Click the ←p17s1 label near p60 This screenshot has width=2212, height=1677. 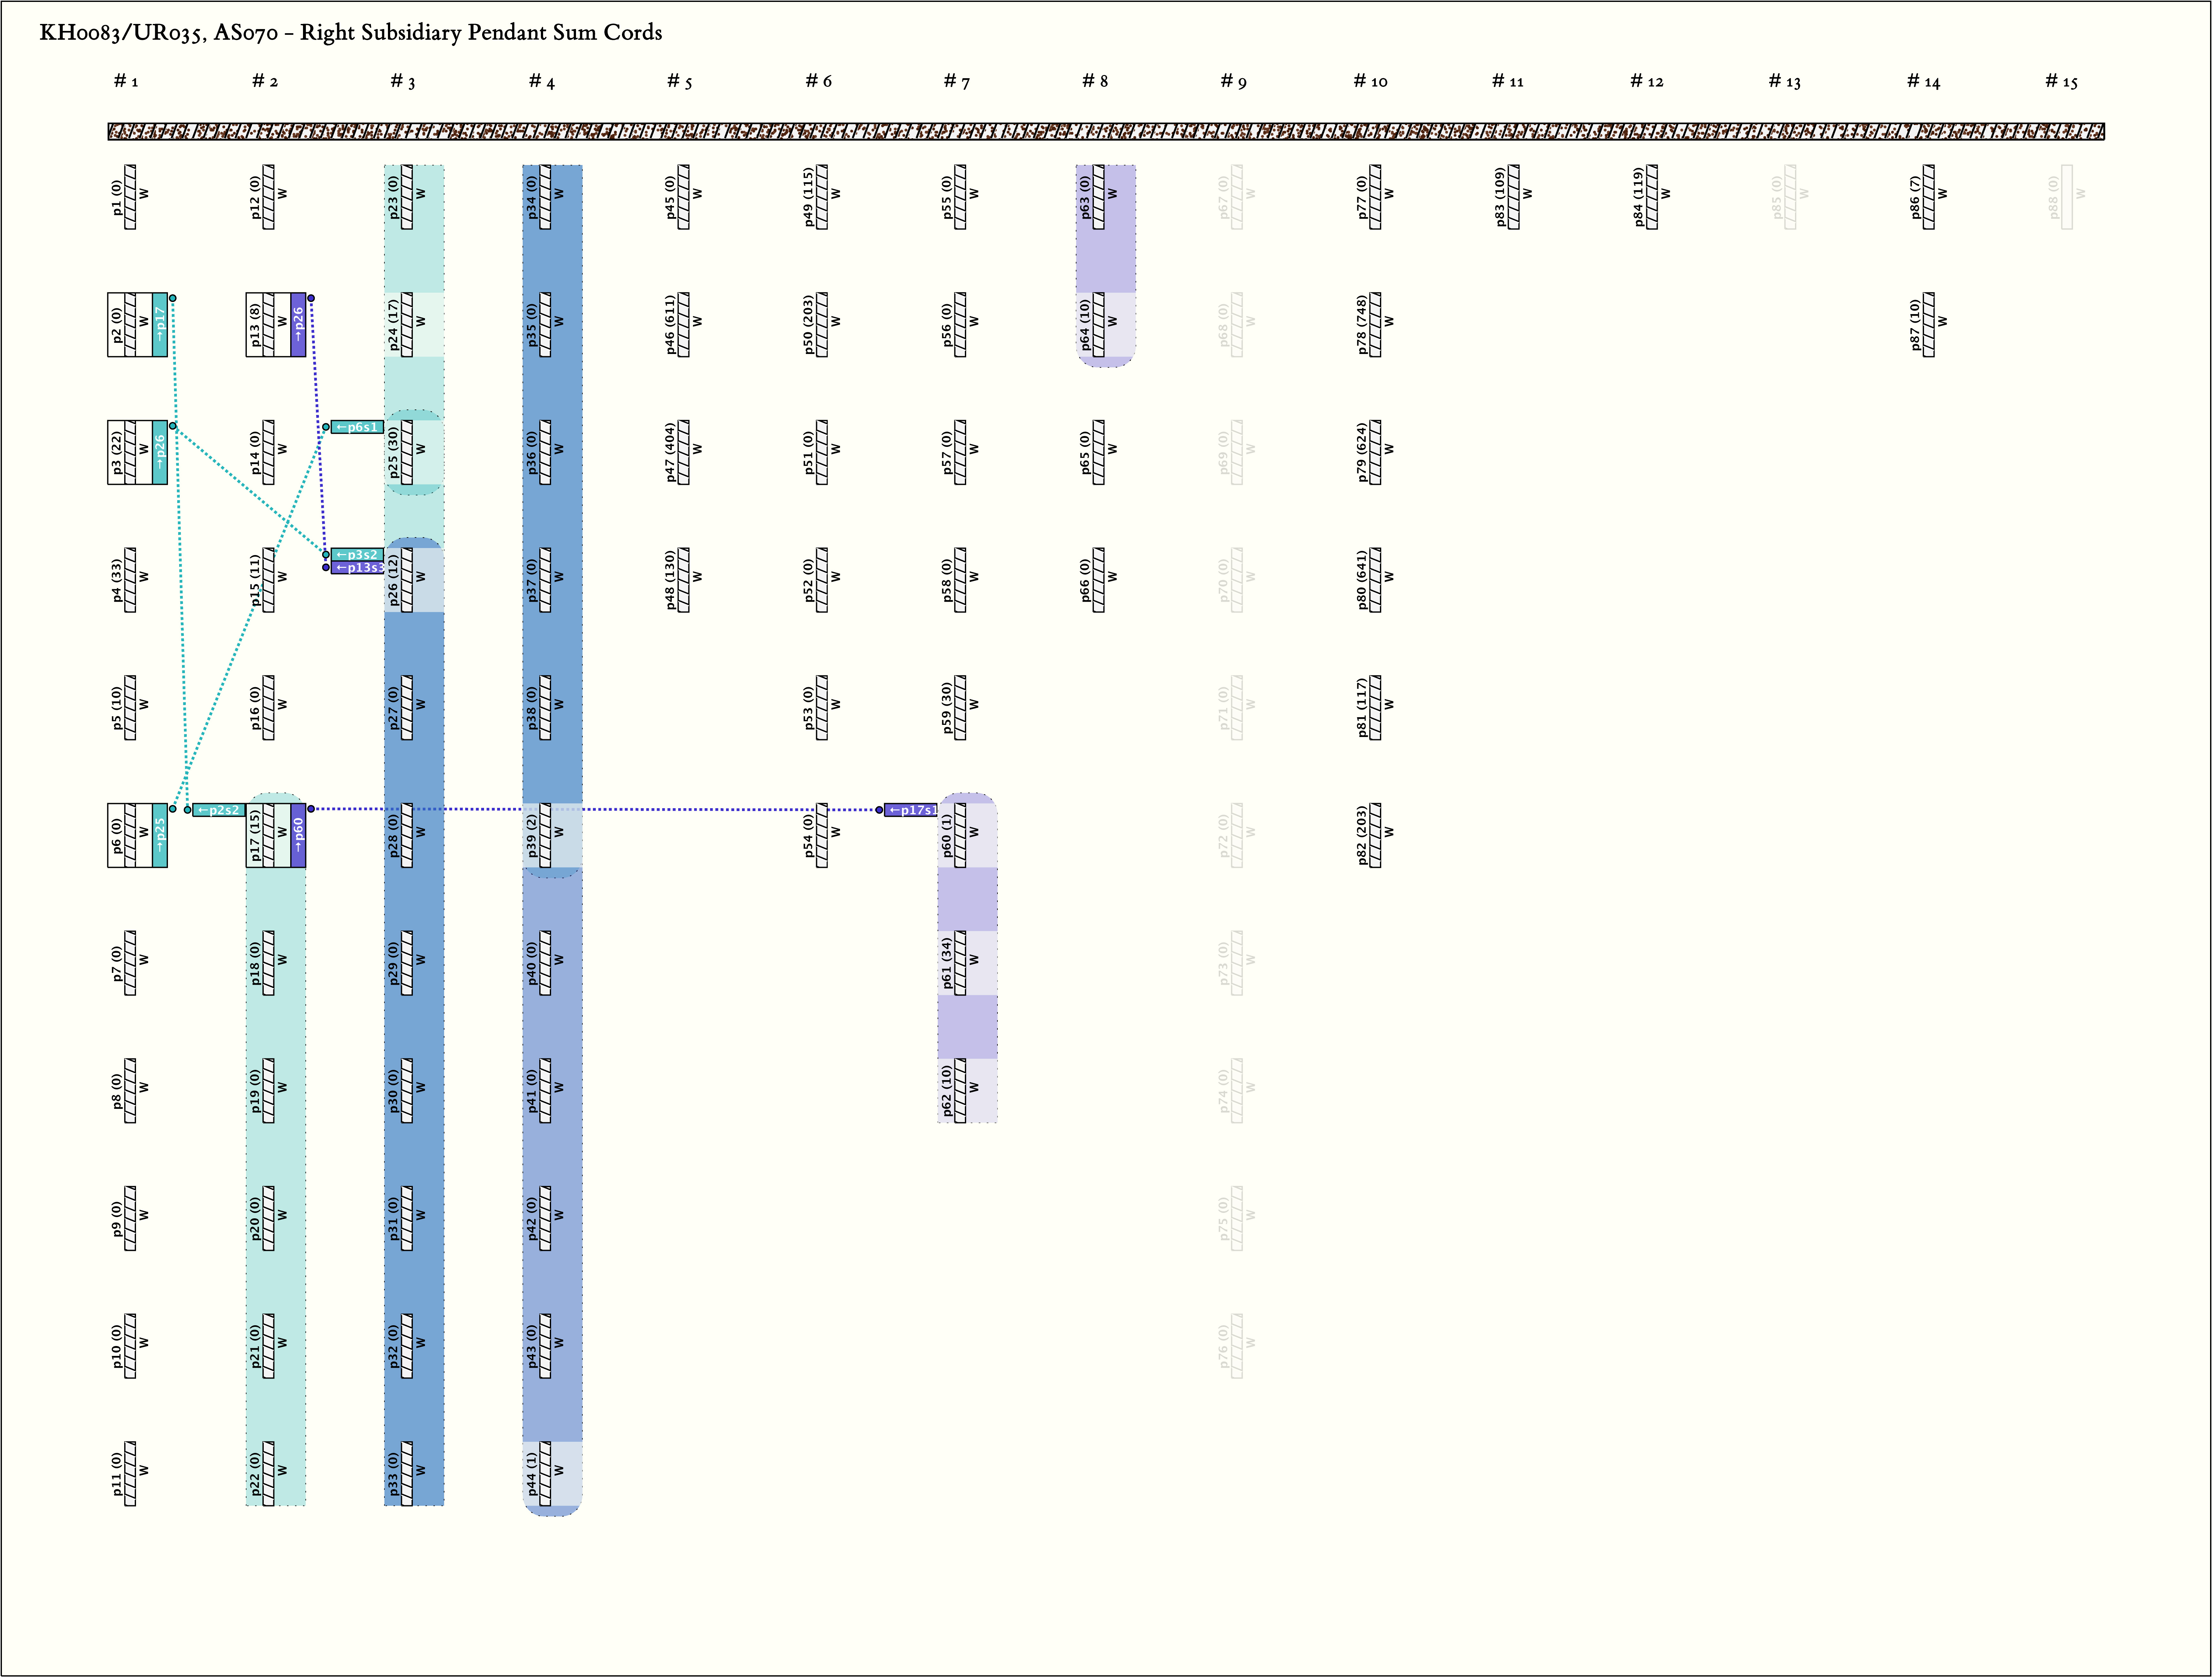(x=911, y=809)
